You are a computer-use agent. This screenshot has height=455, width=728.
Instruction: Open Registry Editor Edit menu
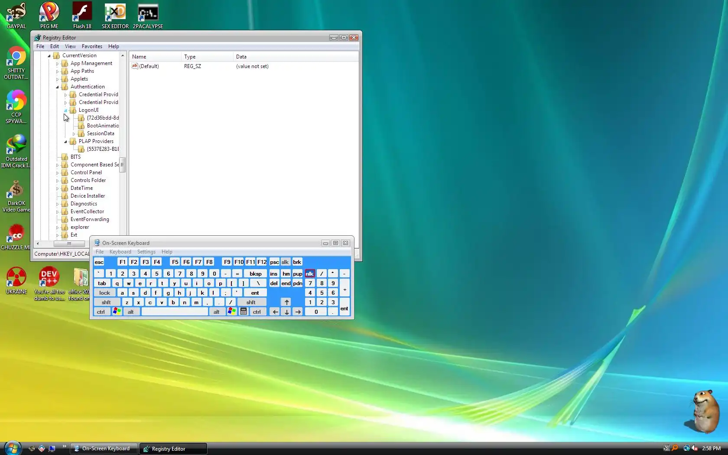click(x=55, y=46)
